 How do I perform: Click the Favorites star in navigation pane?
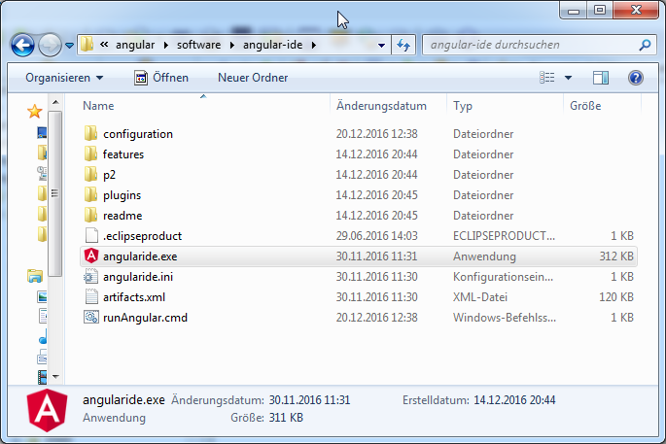[34, 112]
